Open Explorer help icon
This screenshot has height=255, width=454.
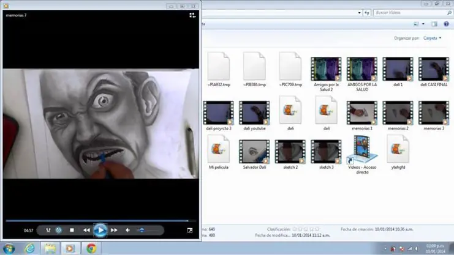tap(446, 24)
